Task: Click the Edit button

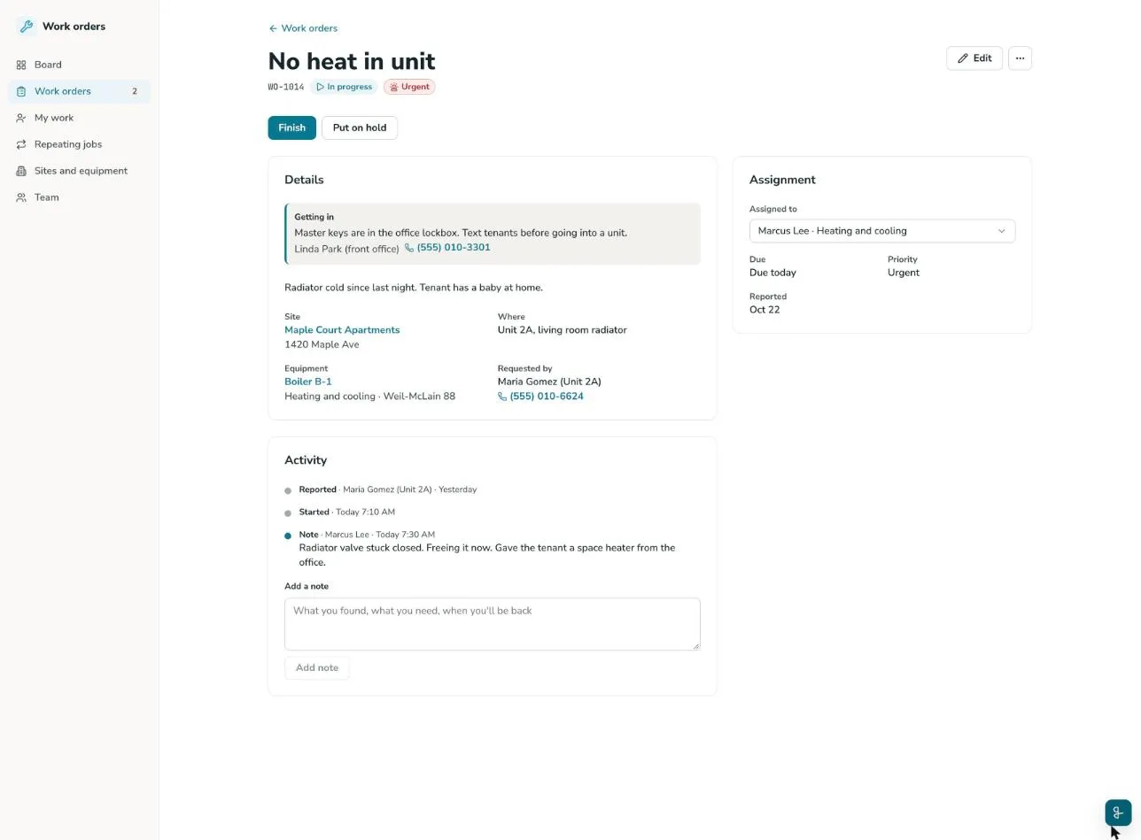Action: (974, 58)
